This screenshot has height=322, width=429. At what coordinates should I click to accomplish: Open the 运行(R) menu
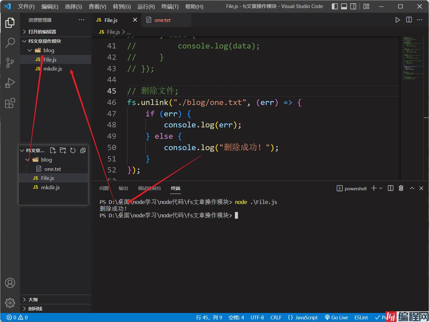(146, 6)
